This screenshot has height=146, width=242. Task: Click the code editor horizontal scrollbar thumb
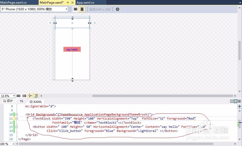pos(116,144)
